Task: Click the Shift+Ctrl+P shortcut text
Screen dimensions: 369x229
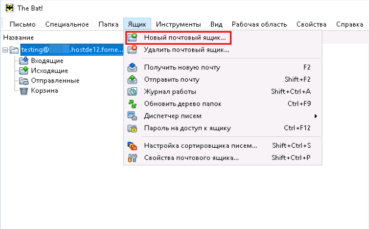Action: (x=291, y=158)
